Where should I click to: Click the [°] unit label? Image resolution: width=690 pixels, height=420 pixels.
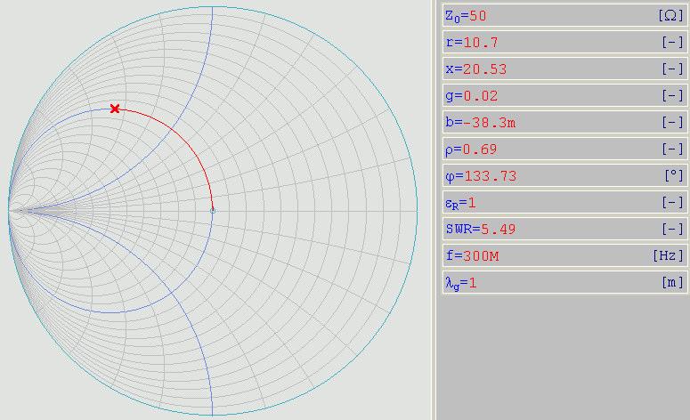point(674,175)
